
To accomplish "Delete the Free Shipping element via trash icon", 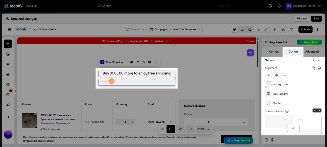I will (149, 62).
